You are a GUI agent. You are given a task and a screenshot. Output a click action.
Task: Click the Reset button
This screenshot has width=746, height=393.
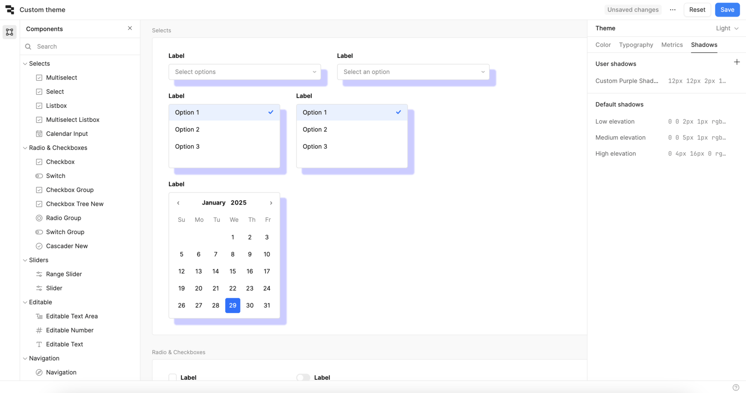pos(697,10)
